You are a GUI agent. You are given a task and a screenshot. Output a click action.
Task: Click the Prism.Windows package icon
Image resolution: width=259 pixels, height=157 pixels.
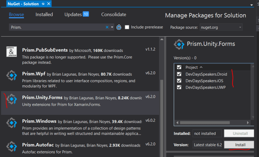coord(12,123)
